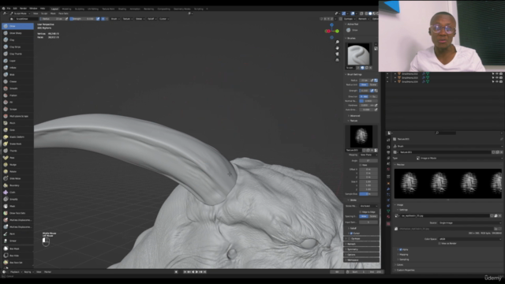Select the Elastic Deform brush

coord(17,136)
